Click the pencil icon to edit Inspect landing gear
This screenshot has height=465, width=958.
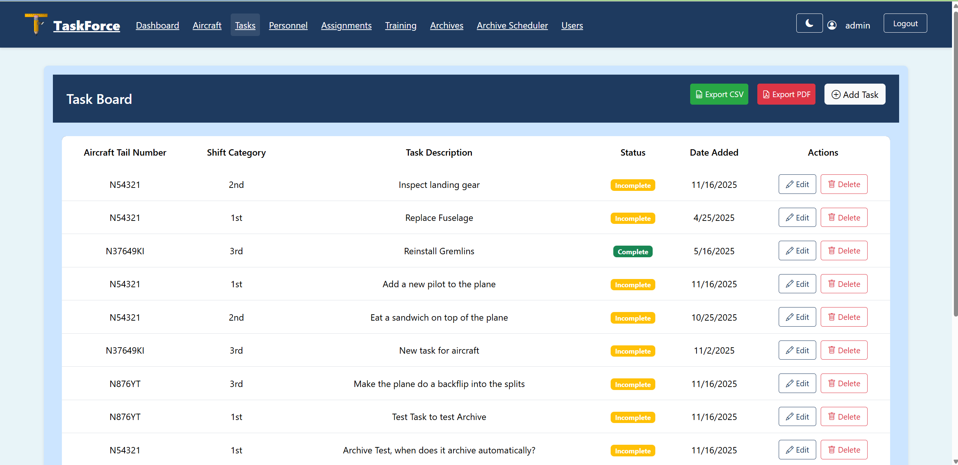click(790, 184)
